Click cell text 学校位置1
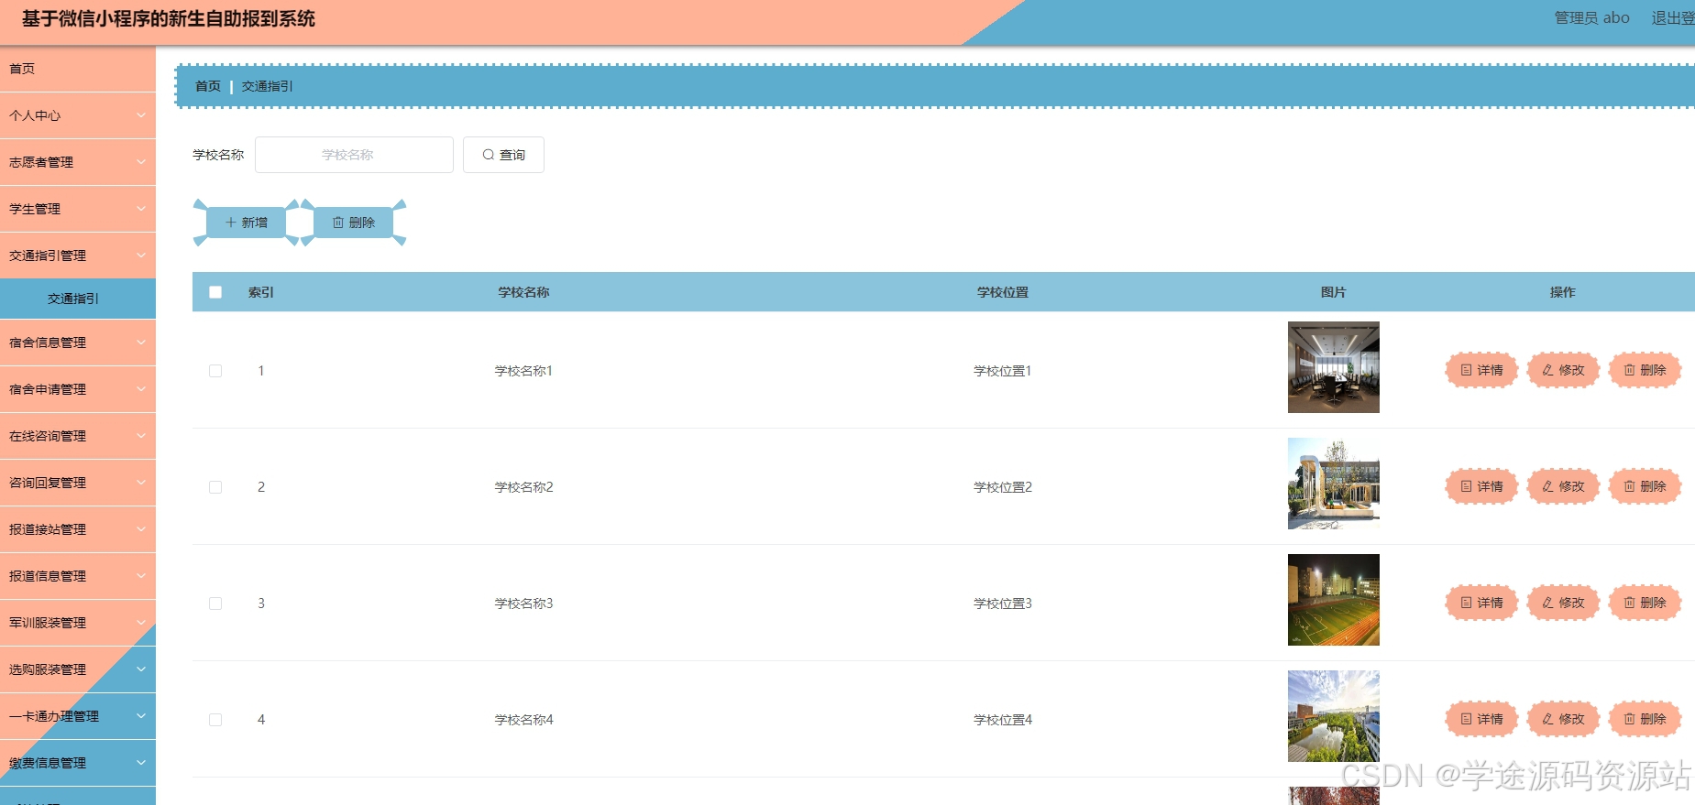 click(1003, 371)
